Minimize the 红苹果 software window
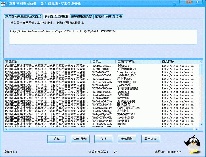The image size is (206, 157). click(183, 2)
